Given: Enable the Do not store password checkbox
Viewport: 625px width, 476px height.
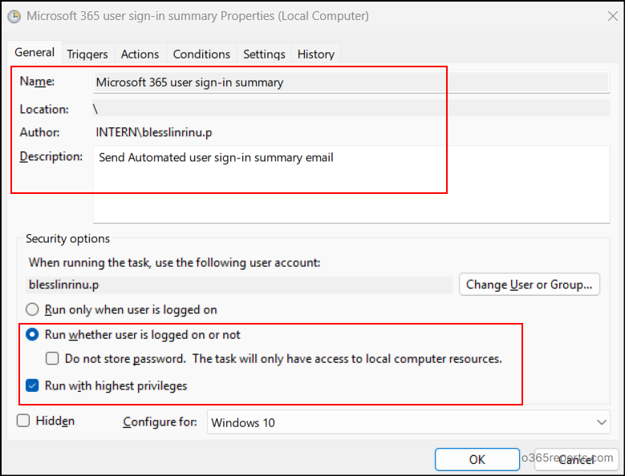Looking at the screenshot, I should (53, 359).
